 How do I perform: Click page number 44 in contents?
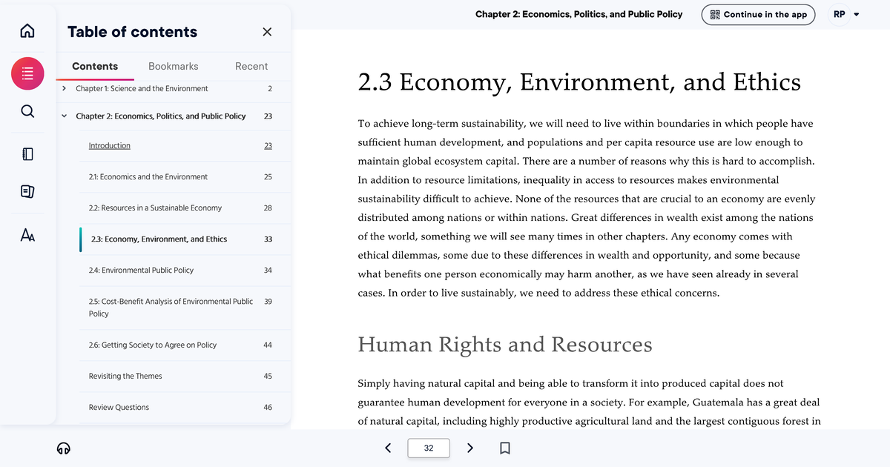(x=268, y=345)
